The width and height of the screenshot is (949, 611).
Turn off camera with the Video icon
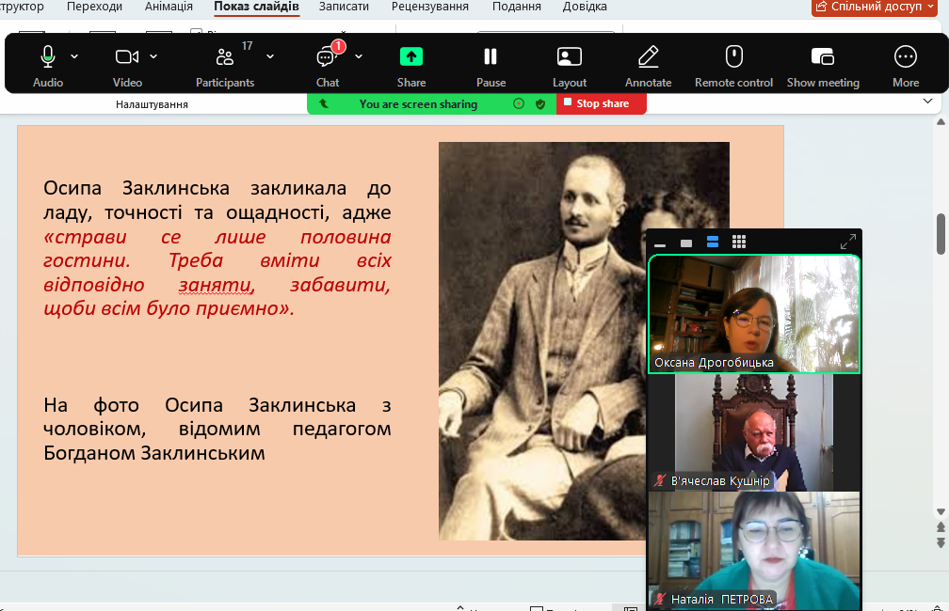[x=127, y=57]
